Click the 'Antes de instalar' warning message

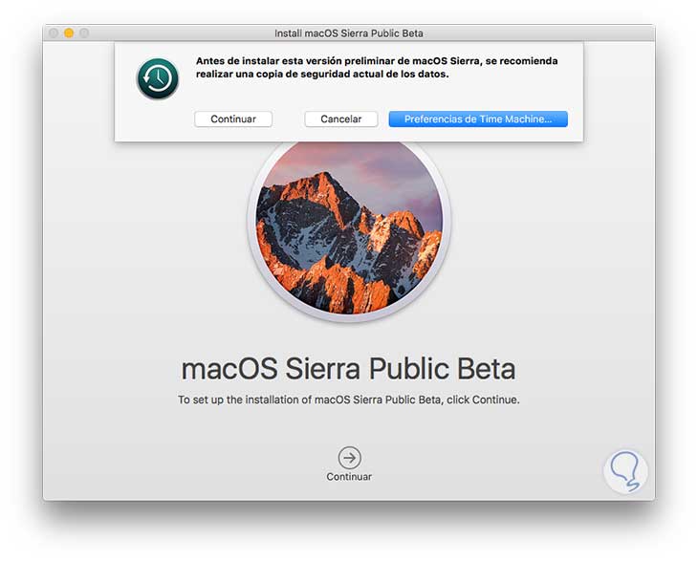pyautogui.click(x=377, y=67)
